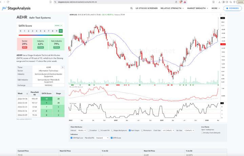Open the Brave Shields lion icon

pyautogui.click(x=181, y=2)
